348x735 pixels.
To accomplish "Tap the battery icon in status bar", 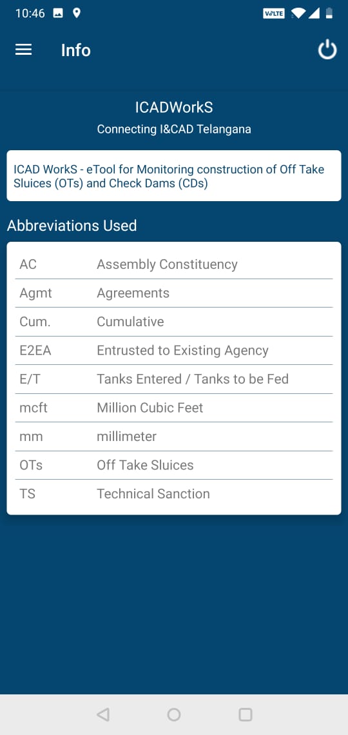I will tap(330, 13).
